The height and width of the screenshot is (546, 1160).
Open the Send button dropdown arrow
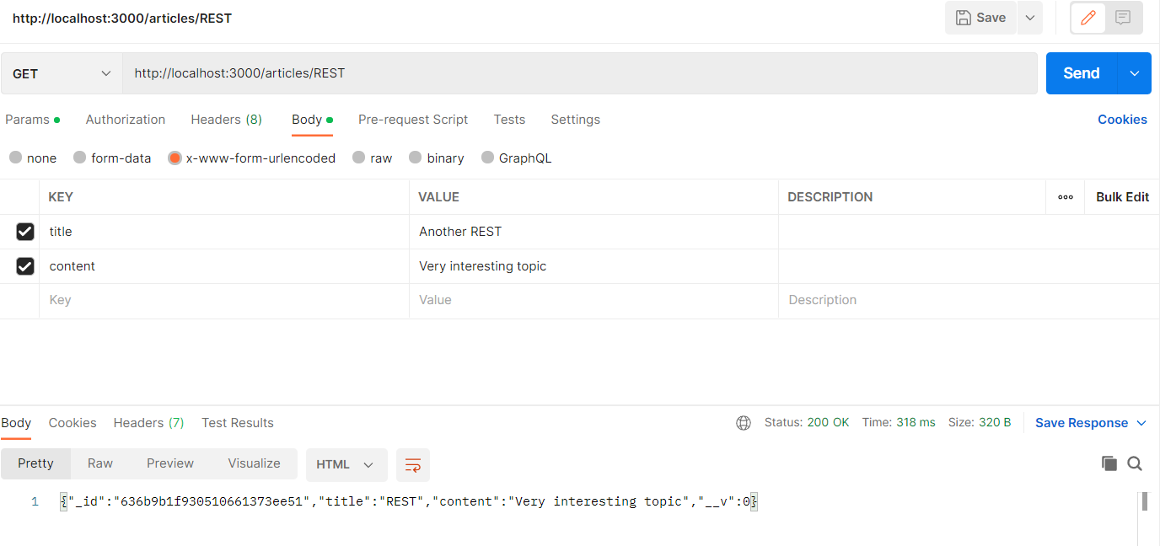click(1133, 73)
